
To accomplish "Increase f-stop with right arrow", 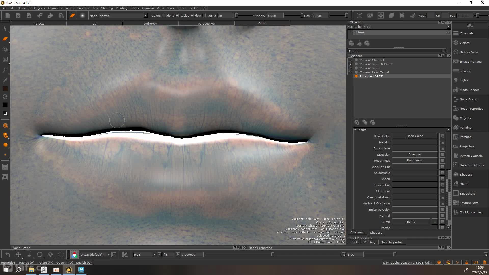I will point(178,254).
